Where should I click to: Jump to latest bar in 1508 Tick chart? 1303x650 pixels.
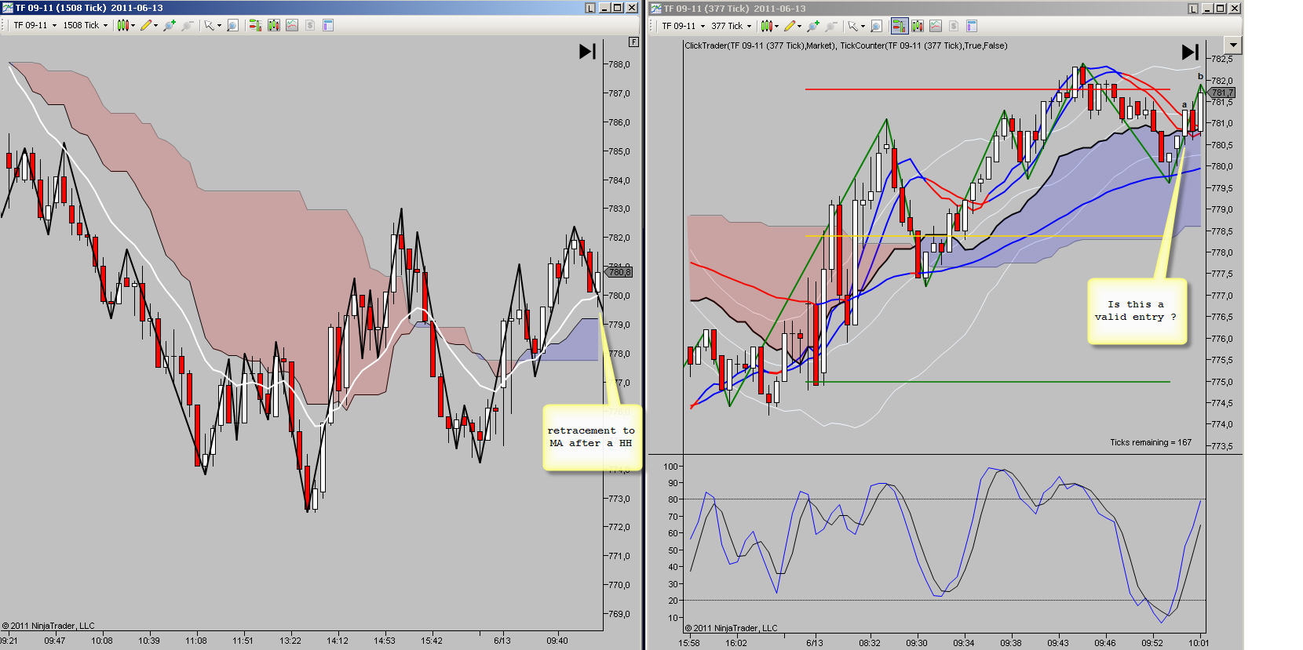pyautogui.click(x=587, y=52)
